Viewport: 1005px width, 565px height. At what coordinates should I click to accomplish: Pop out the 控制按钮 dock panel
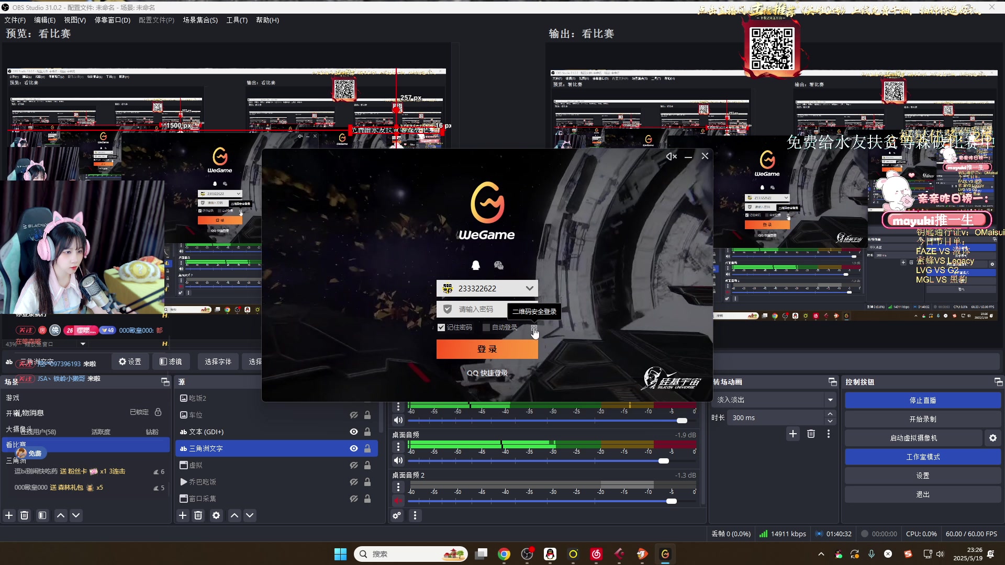click(x=998, y=382)
